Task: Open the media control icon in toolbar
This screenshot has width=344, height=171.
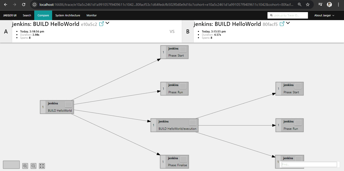Action: point(320,5)
